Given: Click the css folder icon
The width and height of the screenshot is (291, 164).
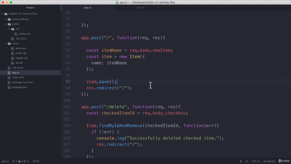Looking at the screenshot, I should tap(13, 29).
